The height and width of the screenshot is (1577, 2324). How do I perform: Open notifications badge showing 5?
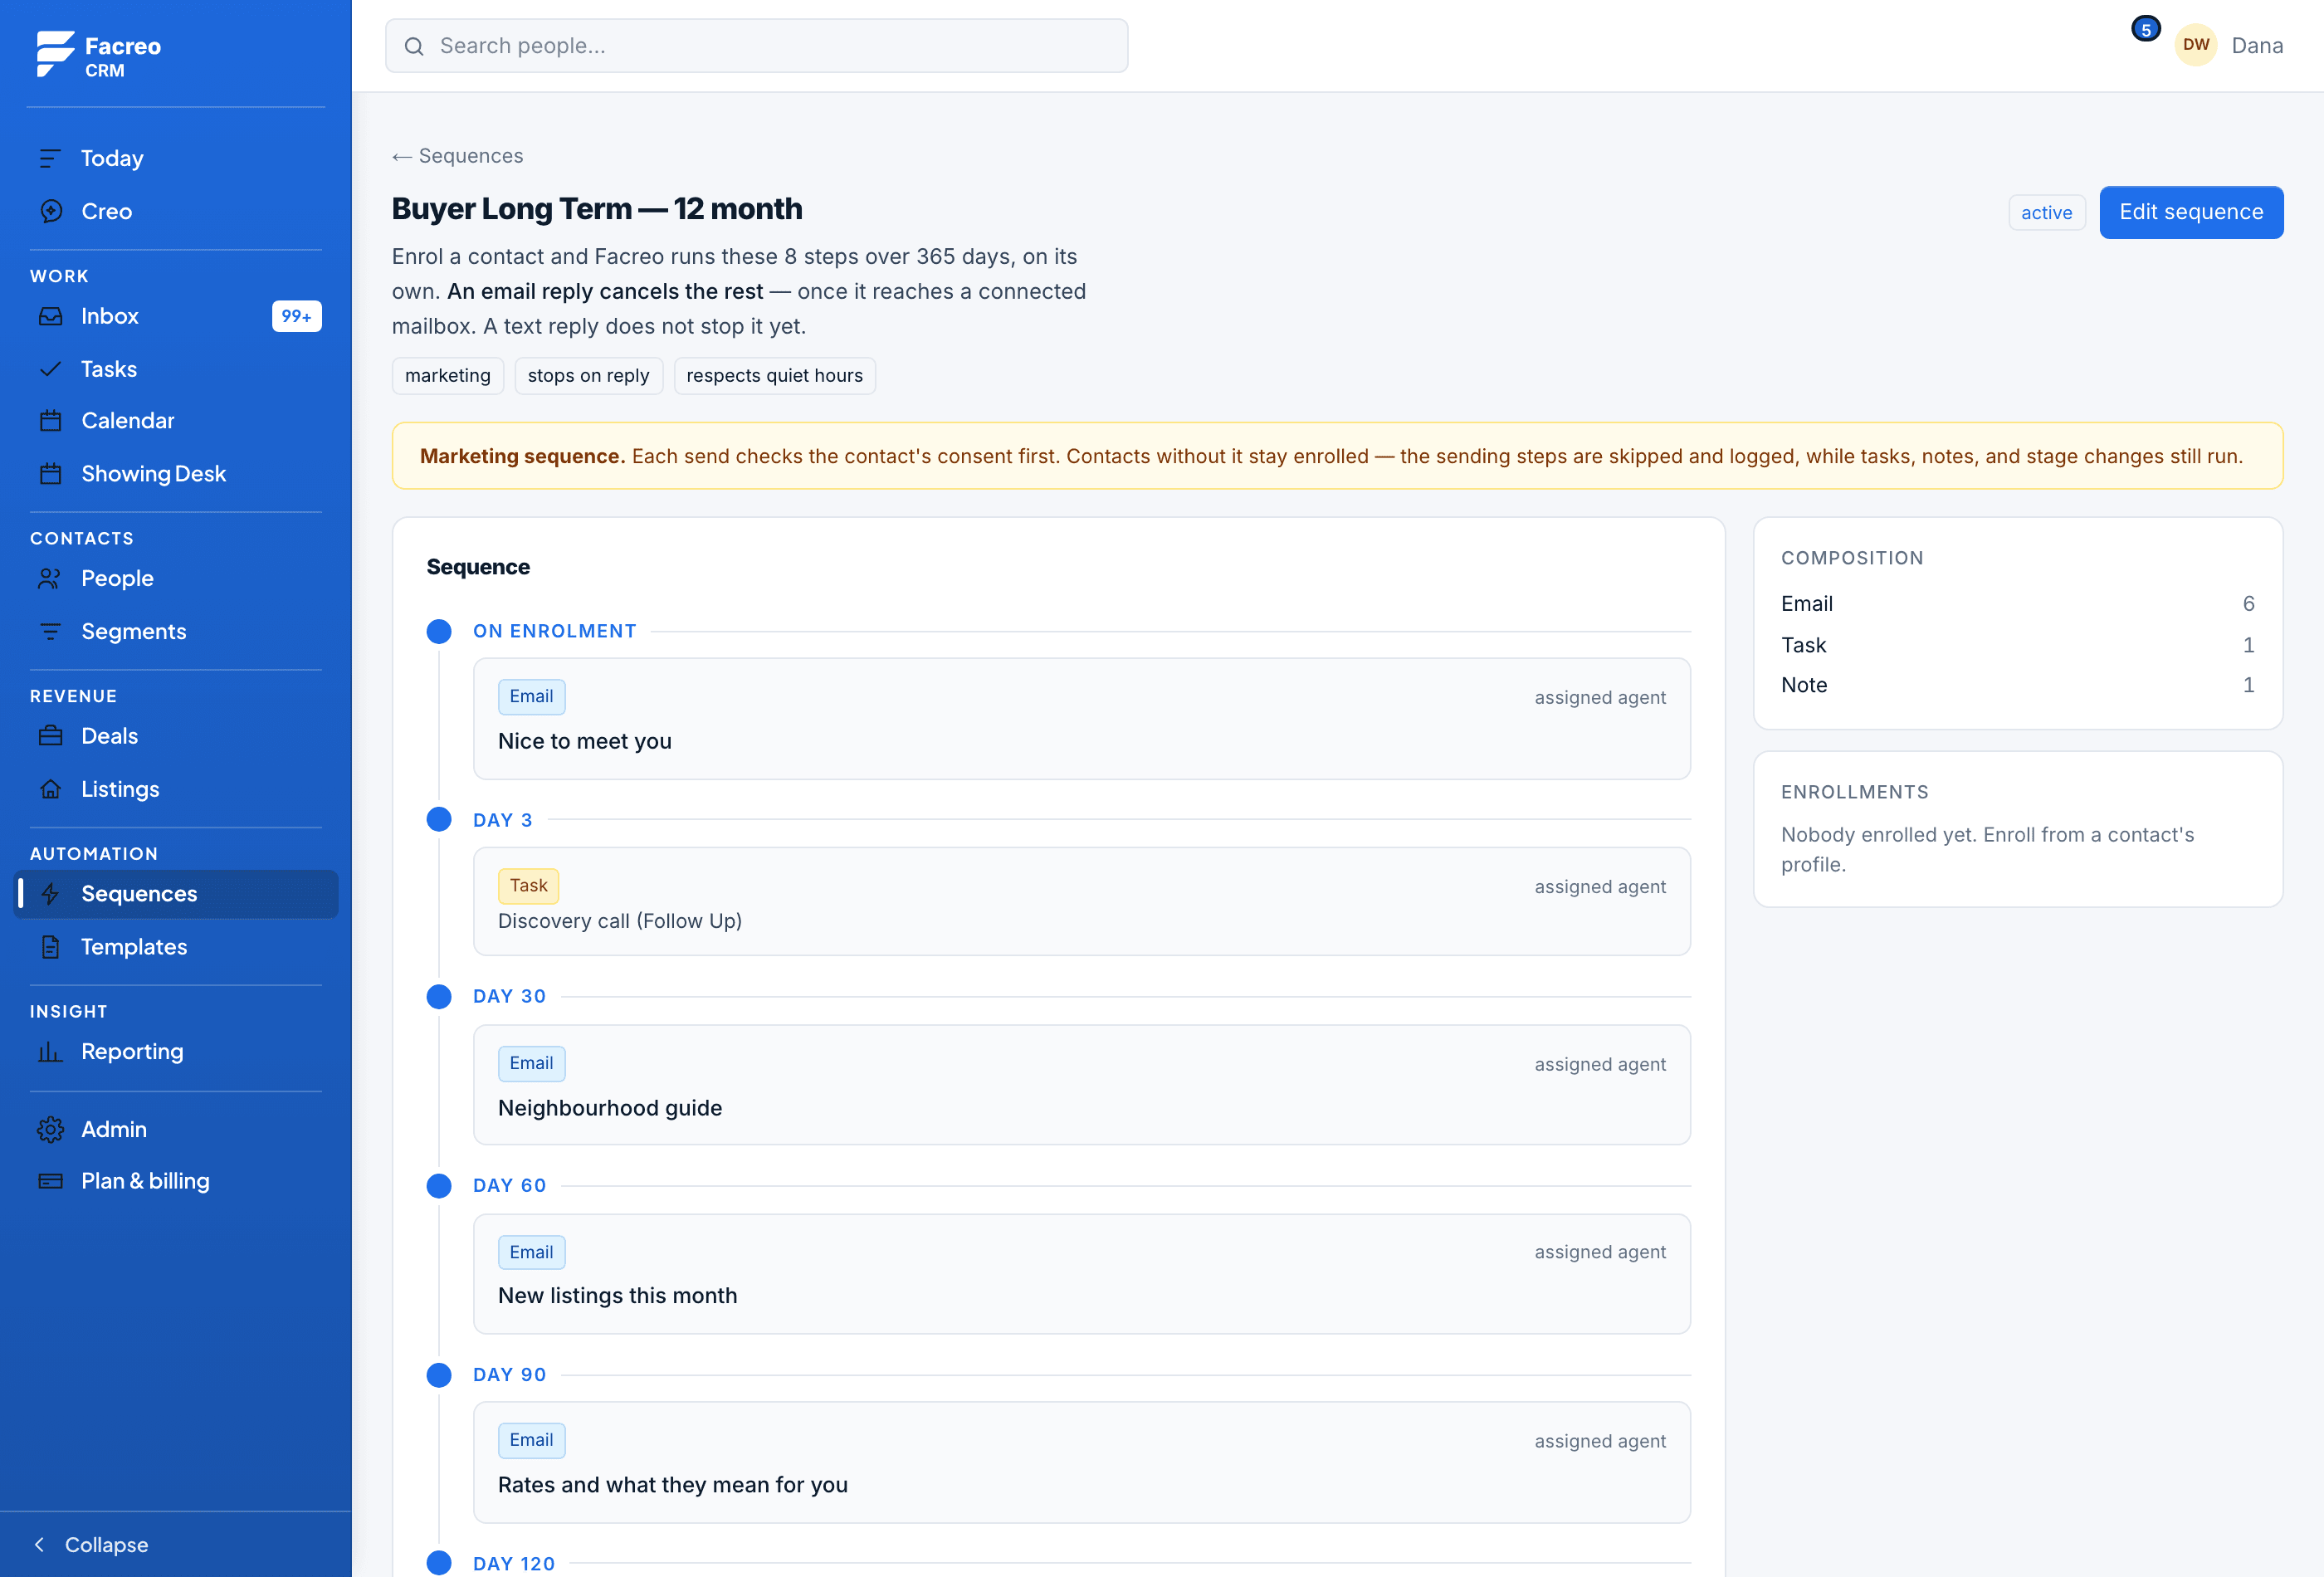coord(2146,30)
